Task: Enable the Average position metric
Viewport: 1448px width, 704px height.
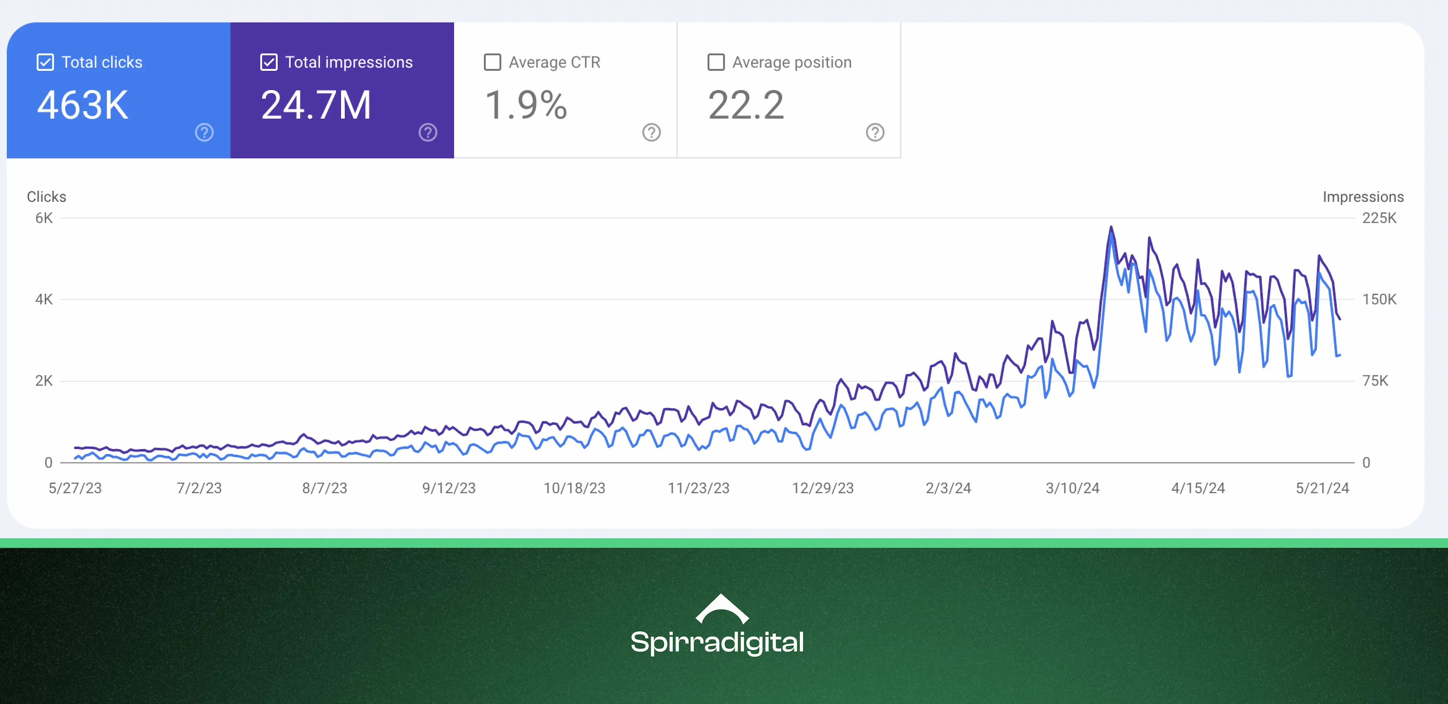Action: point(716,62)
